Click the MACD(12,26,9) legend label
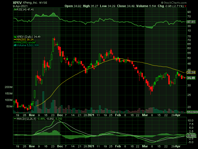 click(27, 119)
